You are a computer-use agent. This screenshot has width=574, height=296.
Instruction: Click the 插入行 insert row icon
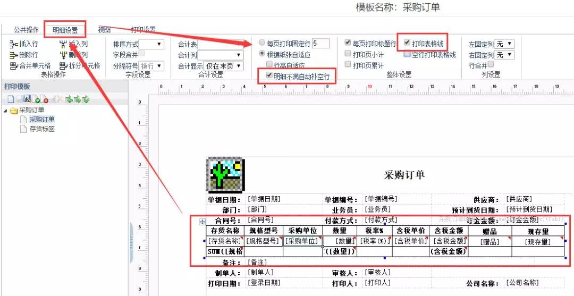[14, 44]
